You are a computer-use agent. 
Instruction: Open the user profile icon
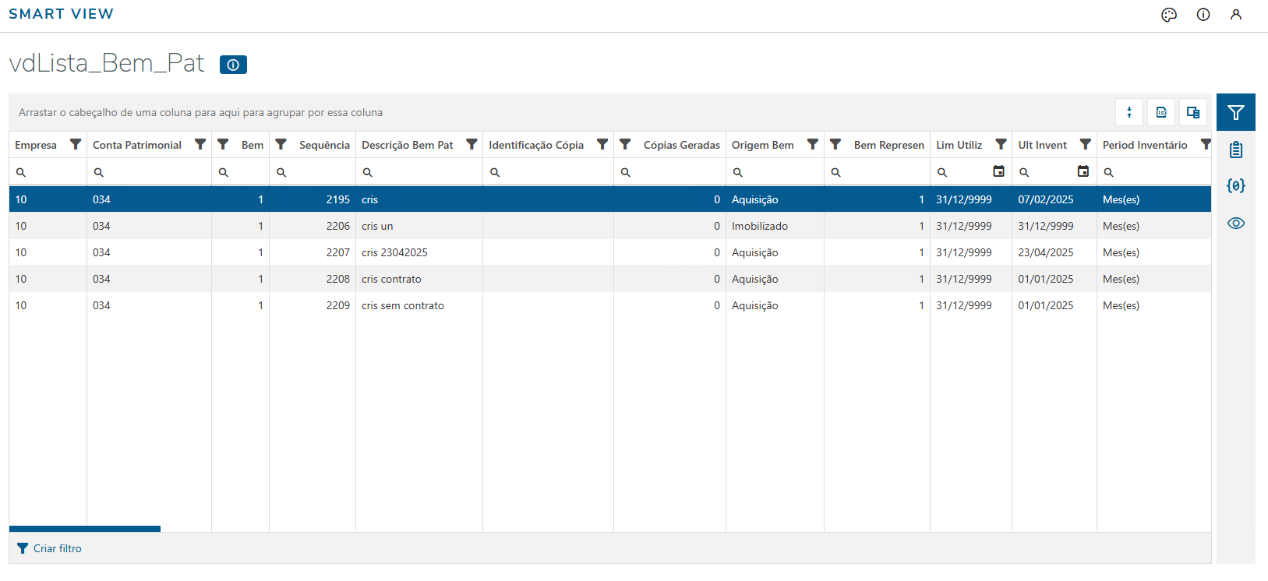(1236, 15)
